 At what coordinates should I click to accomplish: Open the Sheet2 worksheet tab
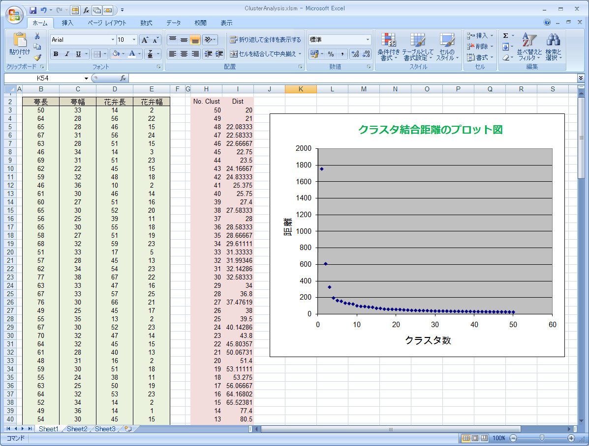point(77,429)
